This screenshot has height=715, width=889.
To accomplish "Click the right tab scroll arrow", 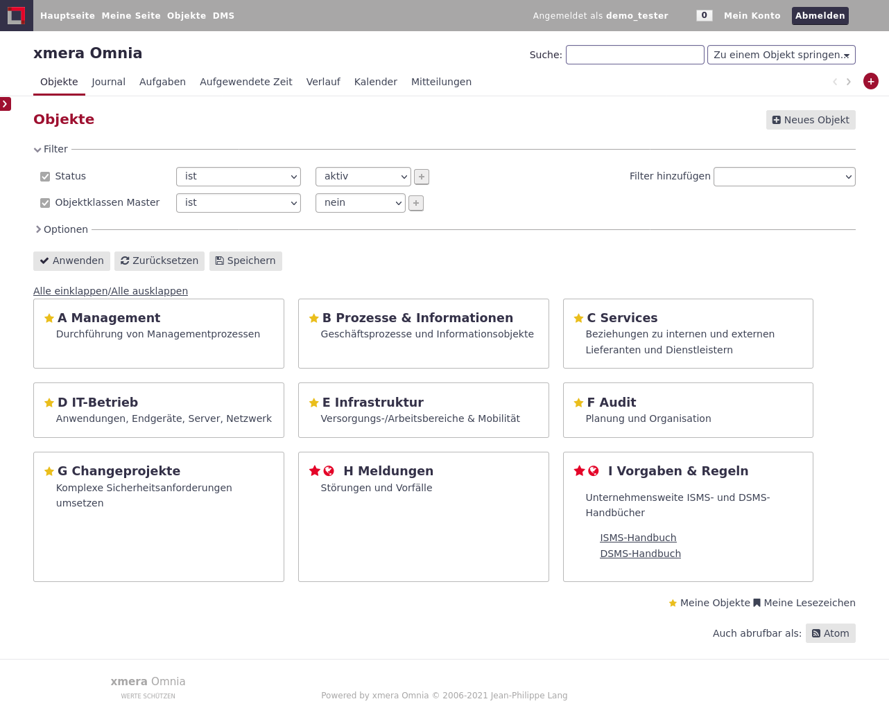I will point(848,82).
